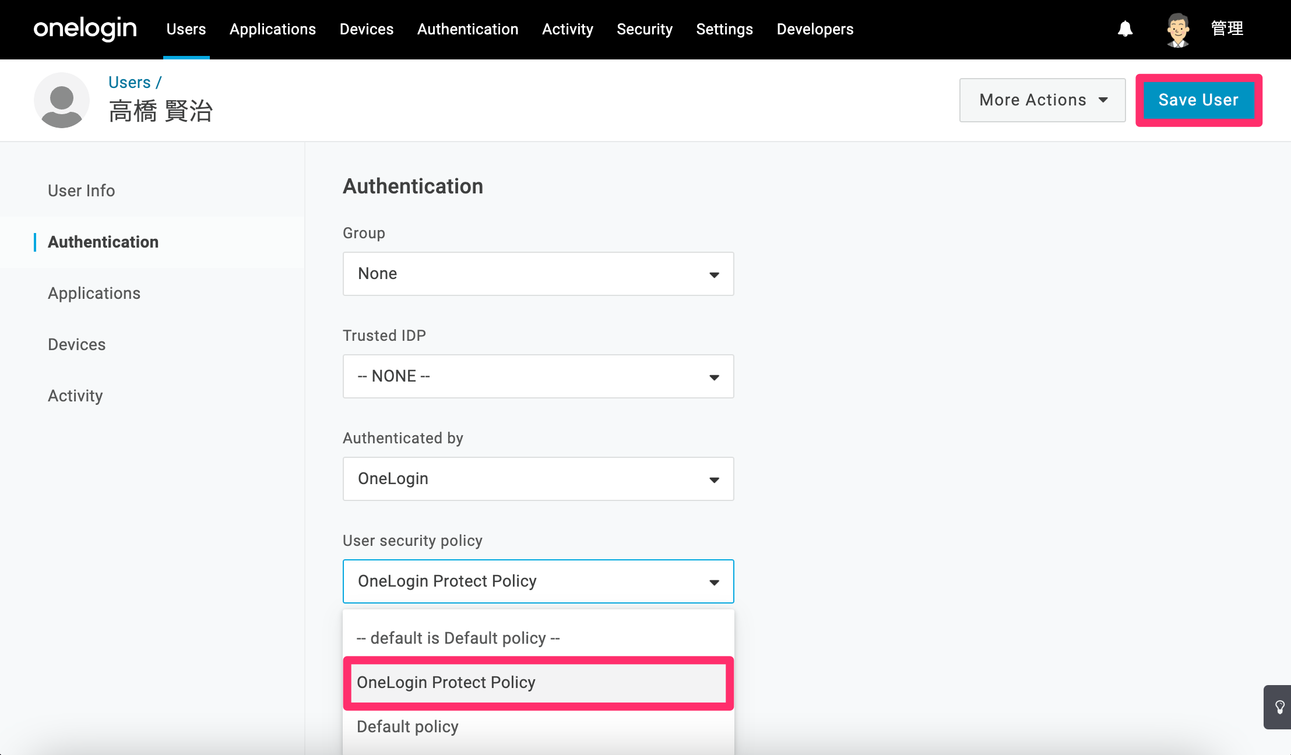Viewport: 1291px width, 755px height.
Task: Select the Authentication sidebar tab
Action: [103, 242]
